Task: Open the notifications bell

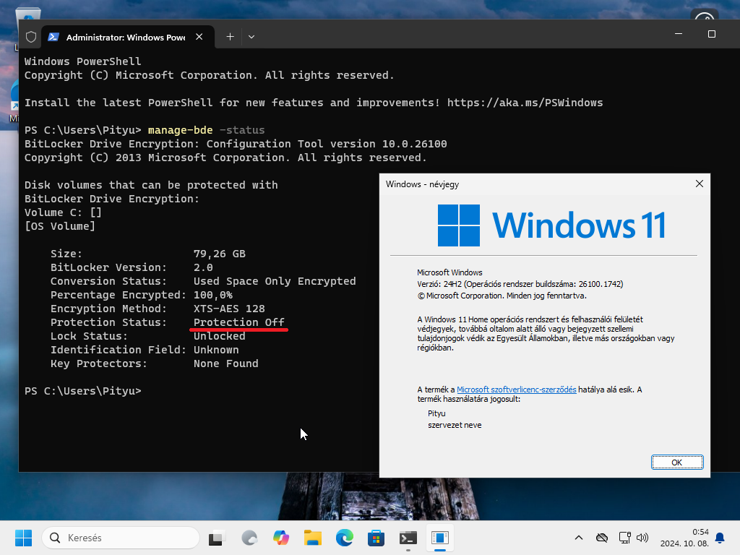Action: [720, 538]
